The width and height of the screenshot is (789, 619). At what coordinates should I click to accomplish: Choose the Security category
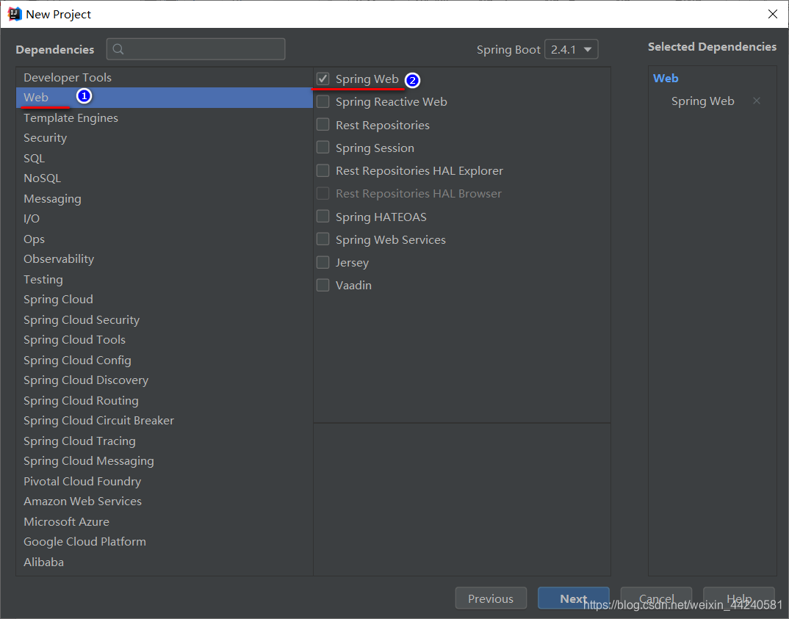pyautogui.click(x=165, y=138)
